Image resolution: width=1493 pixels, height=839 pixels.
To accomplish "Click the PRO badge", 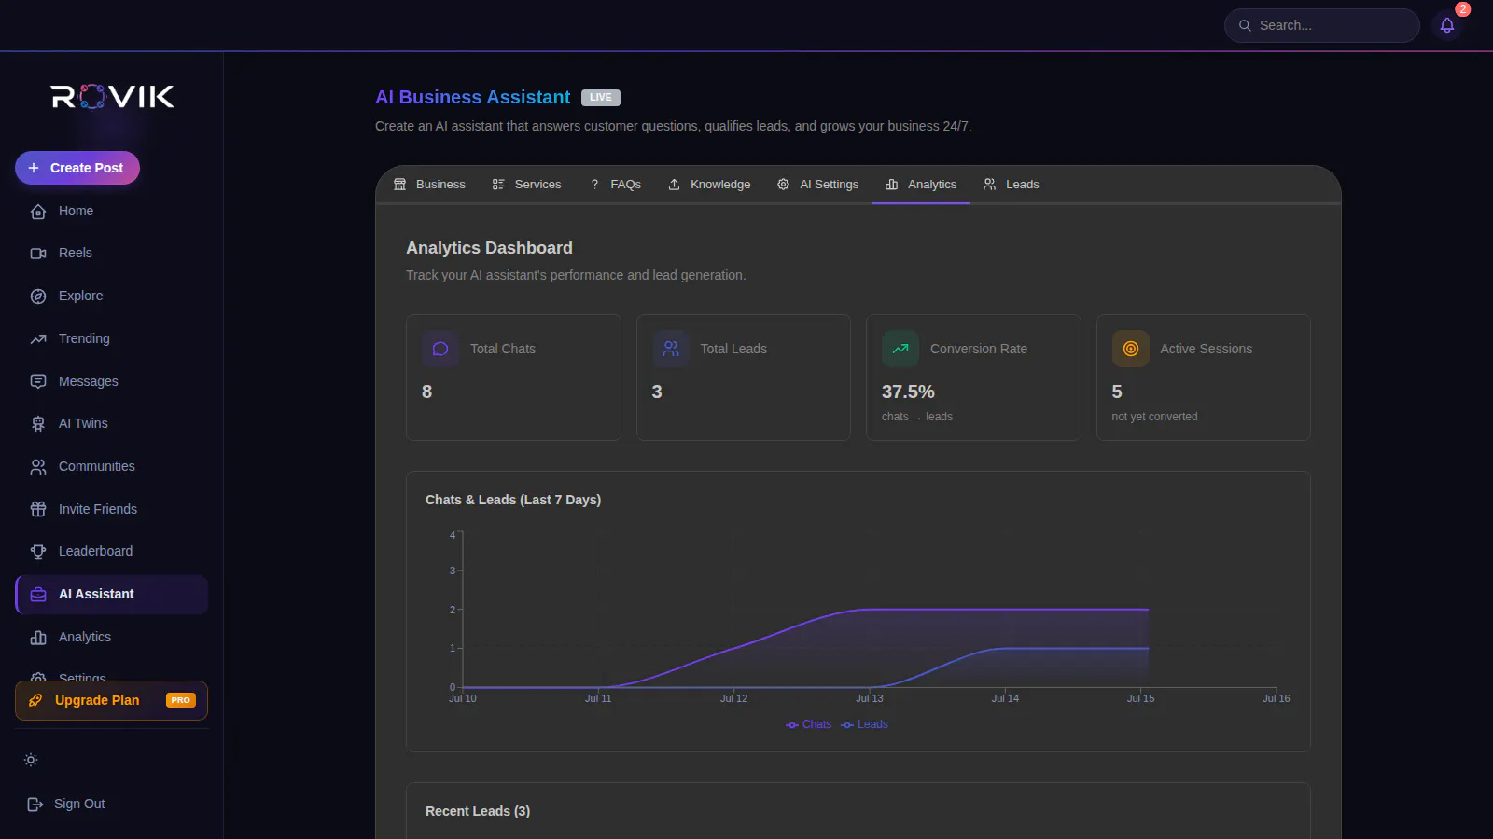I will [x=181, y=700].
